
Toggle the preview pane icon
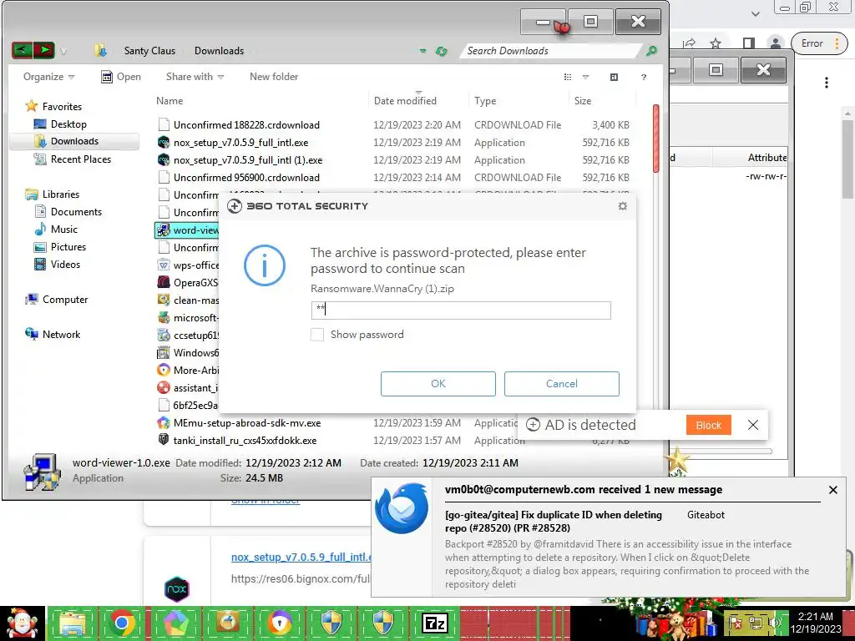[614, 77]
